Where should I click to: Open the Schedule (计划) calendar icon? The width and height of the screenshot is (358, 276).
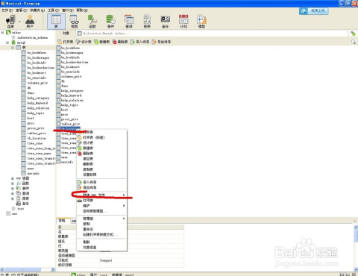pyautogui.click(x=183, y=22)
